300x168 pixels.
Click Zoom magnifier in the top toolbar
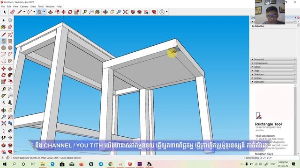[119, 12]
